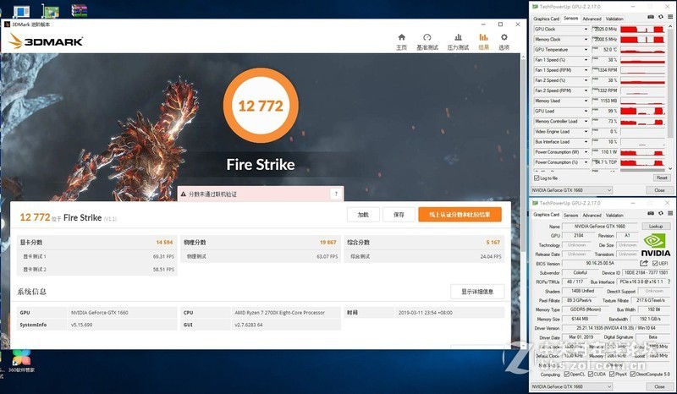Click the NVIDIA logo in GPU-Z

pos(655,244)
